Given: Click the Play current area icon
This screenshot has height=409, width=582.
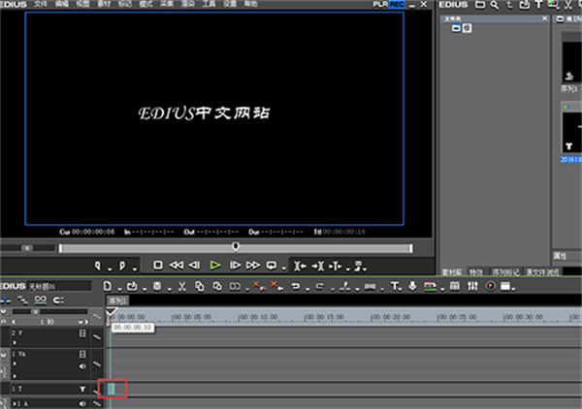Looking at the screenshot, I should [x=335, y=266].
